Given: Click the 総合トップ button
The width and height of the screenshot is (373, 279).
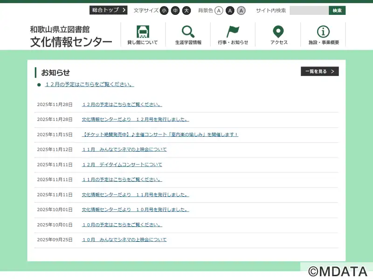Looking at the screenshot, I should pos(108,10).
